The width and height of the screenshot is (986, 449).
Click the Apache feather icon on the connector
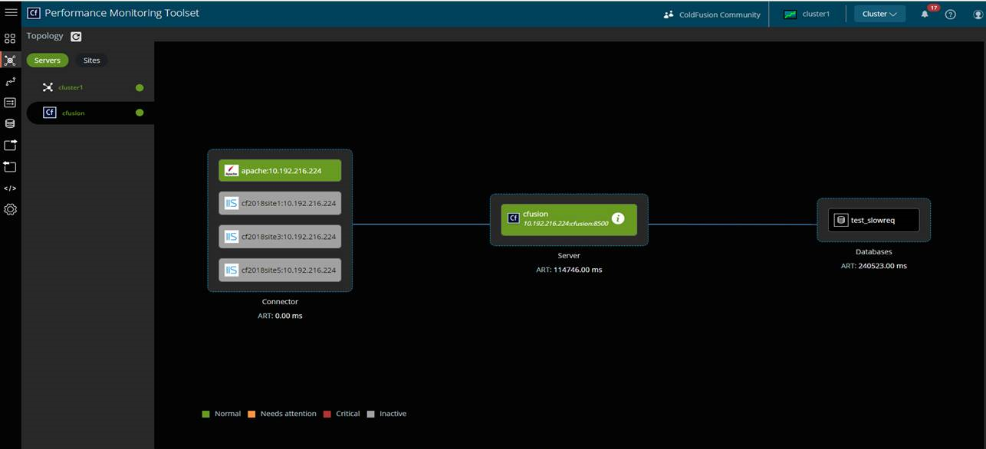point(231,170)
